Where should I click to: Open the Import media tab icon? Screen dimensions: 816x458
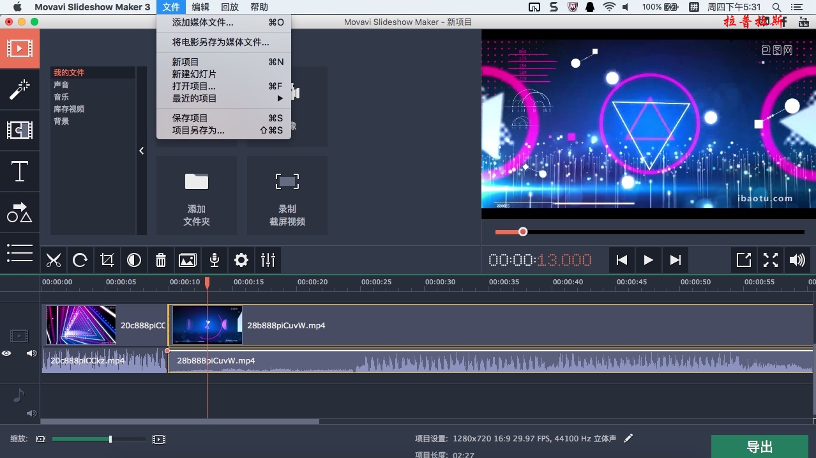point(20,49)
